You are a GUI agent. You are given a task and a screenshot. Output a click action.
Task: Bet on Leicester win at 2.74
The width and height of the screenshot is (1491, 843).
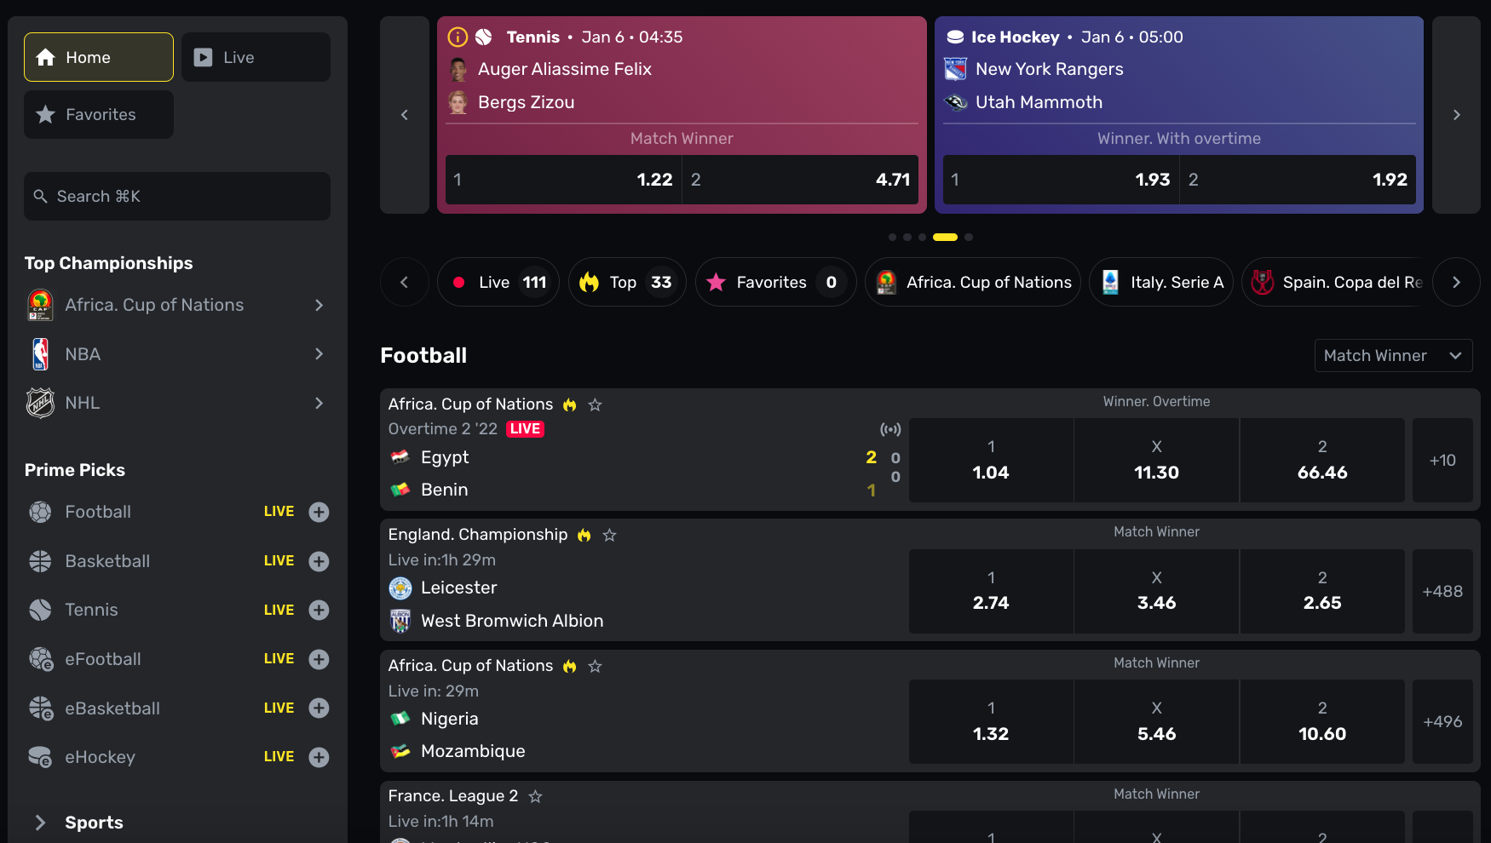(x=990, y=591)
